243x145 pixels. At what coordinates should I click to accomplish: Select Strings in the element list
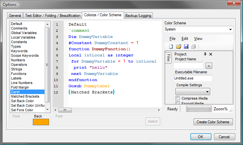(x=17, y=69)
